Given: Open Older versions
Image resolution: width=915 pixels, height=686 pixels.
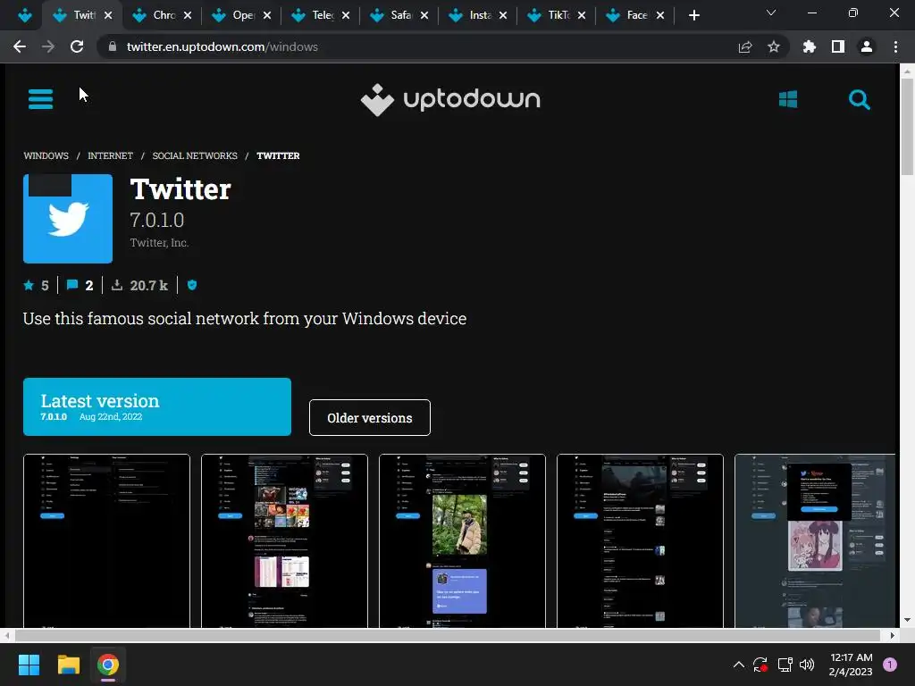Looking at the screenshot, I should [x=370, y=418].
